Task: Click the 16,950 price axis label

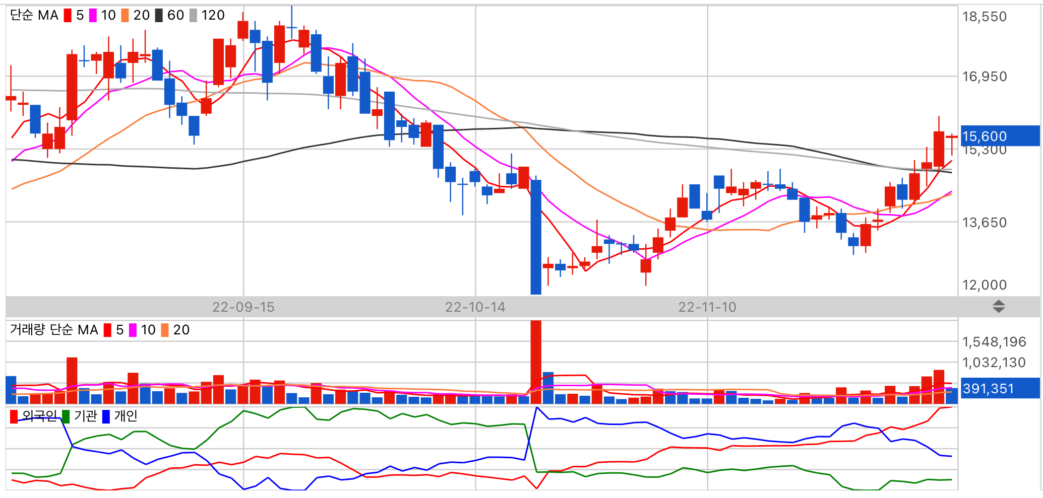Action: [985, 77]
